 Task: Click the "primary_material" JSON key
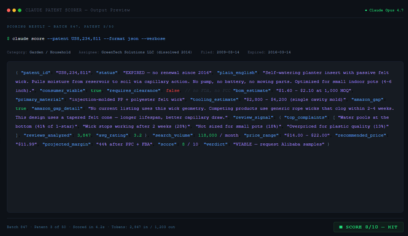[x=40, y=99]
